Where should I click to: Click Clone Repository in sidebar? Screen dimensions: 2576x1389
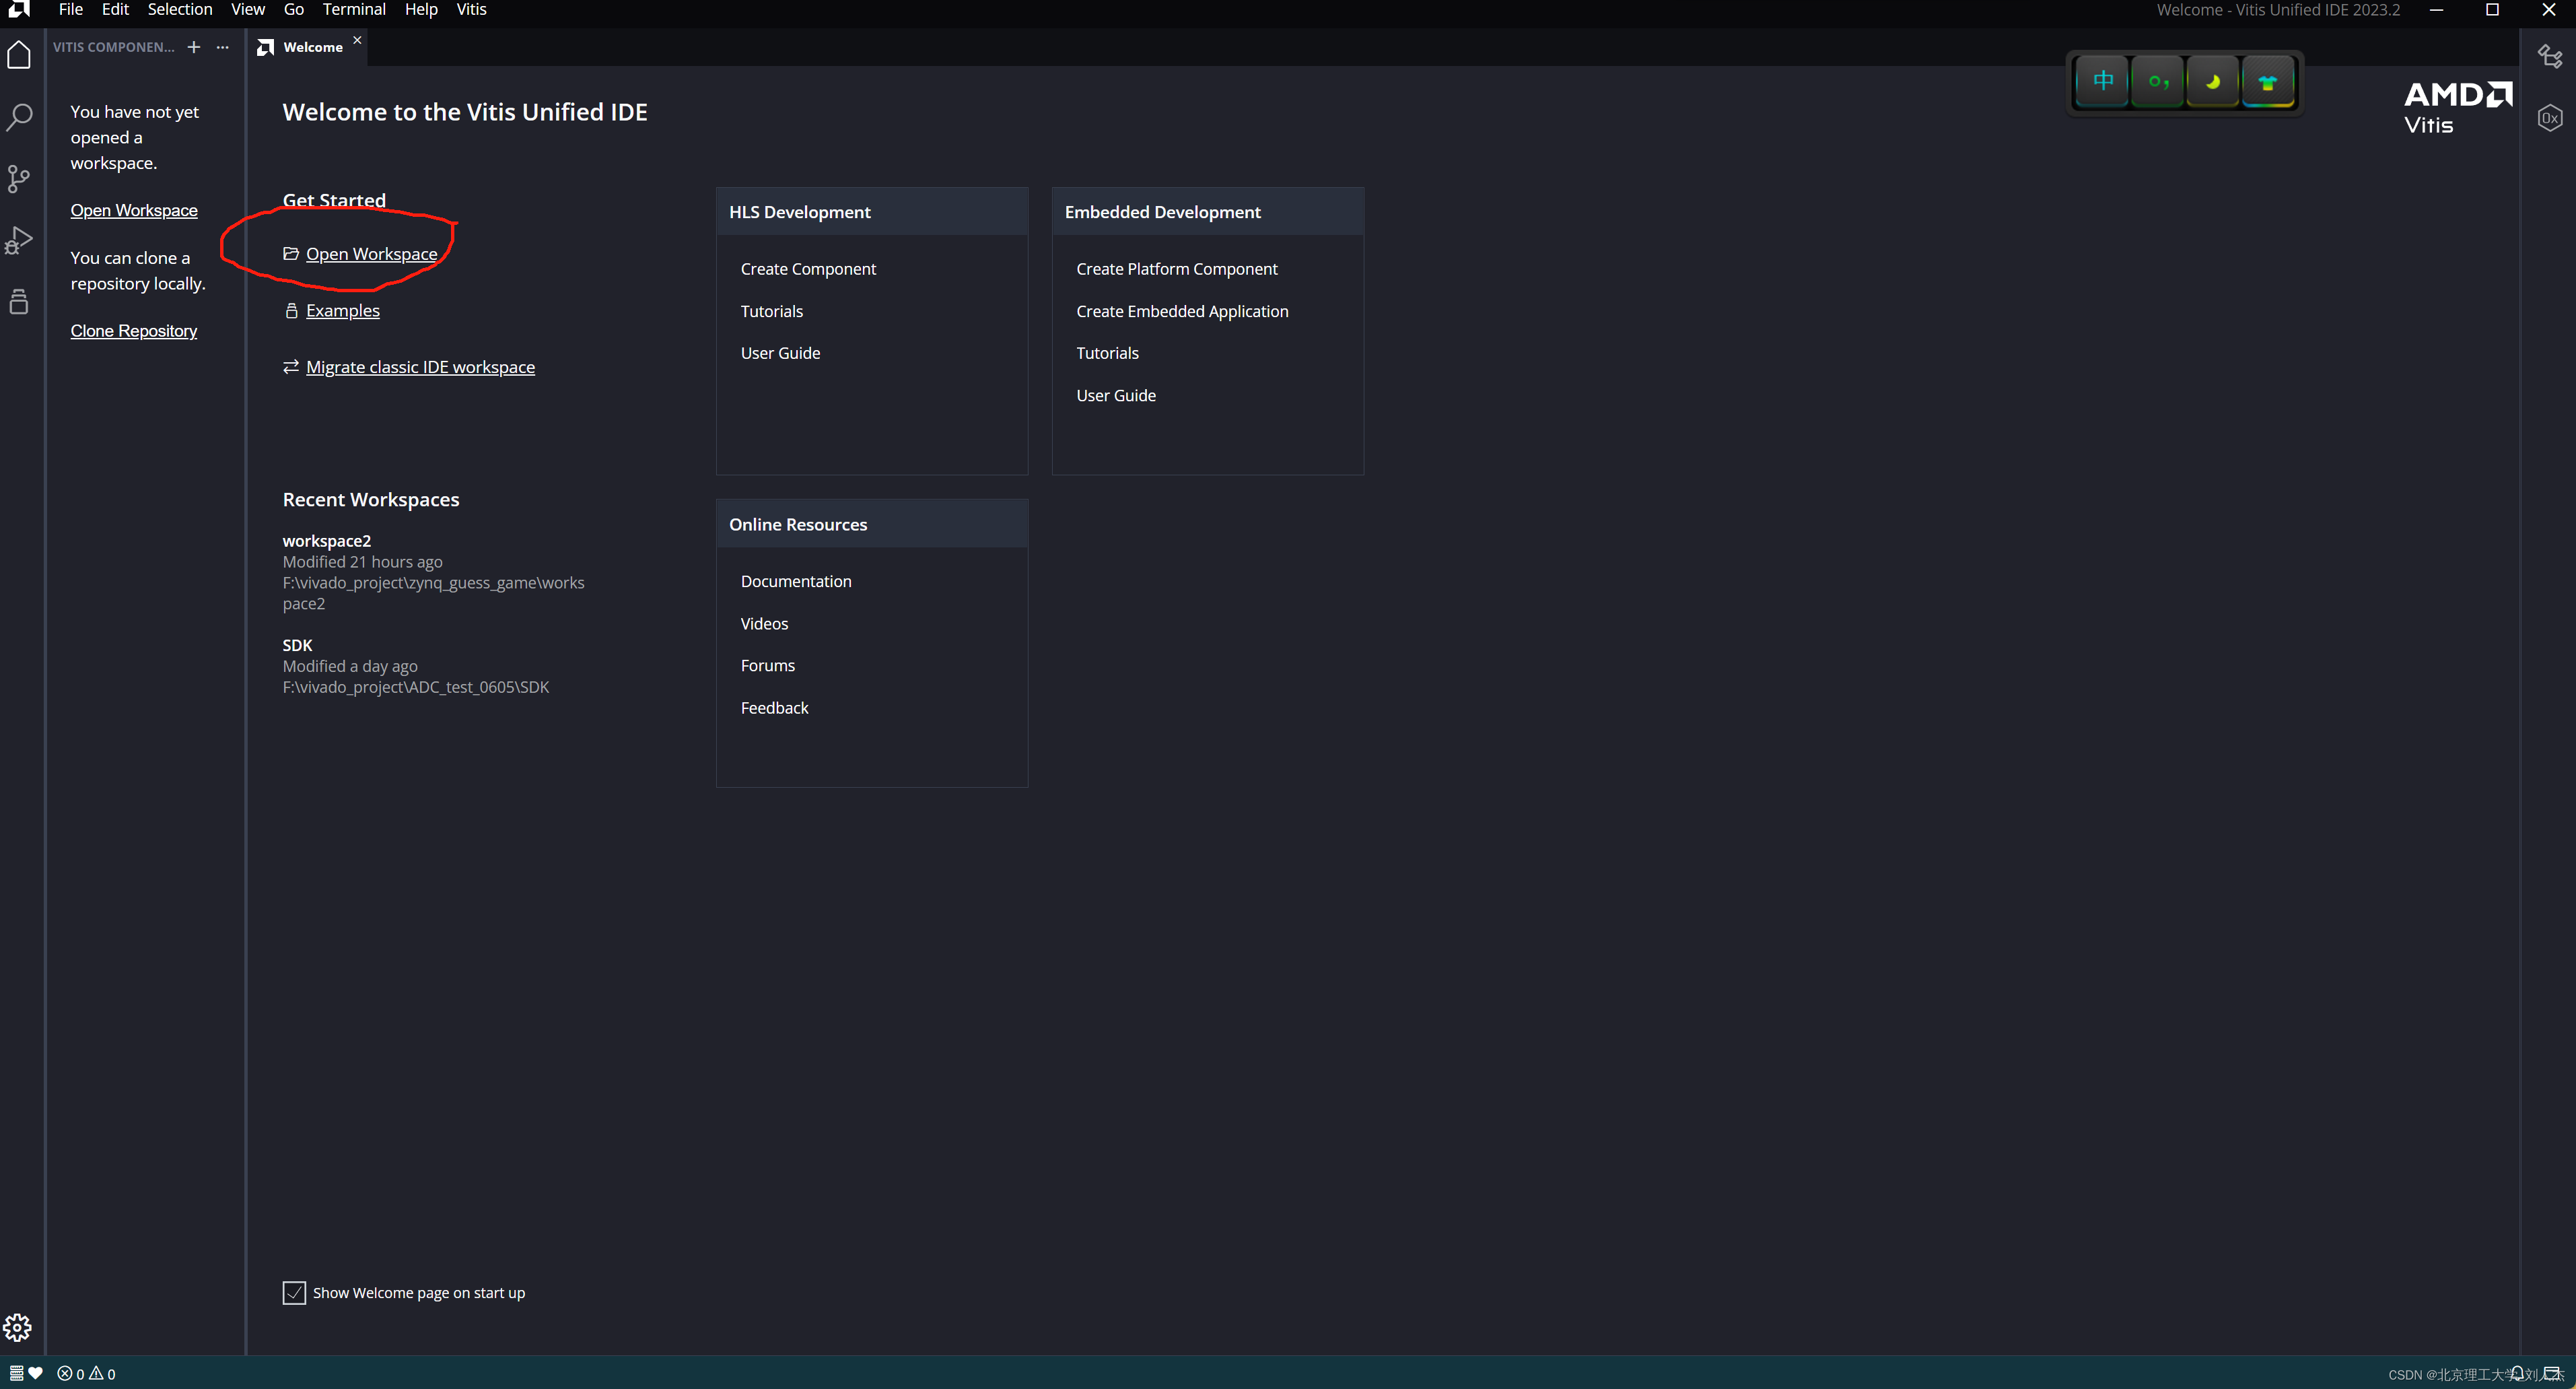[133, 331]
